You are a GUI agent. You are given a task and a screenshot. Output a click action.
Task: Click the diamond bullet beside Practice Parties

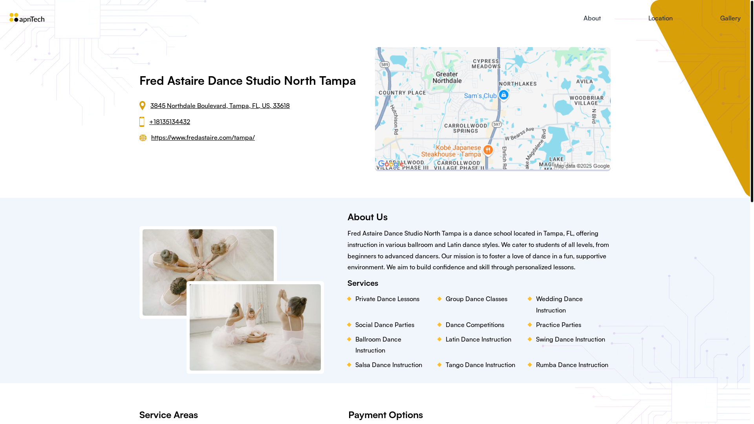pyautogui.click(x=530, y=325)
